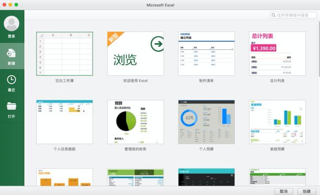Viewport: 320px width, 195px height.
Task: Click the yellow macOS minimize button
Action: pyautogui.click(x=10, y=5)
